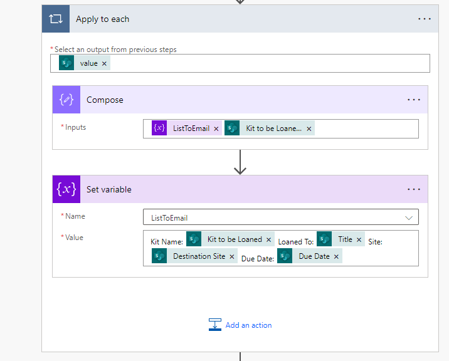Open the Set variable ellipsis menu

tap(414, 189)
